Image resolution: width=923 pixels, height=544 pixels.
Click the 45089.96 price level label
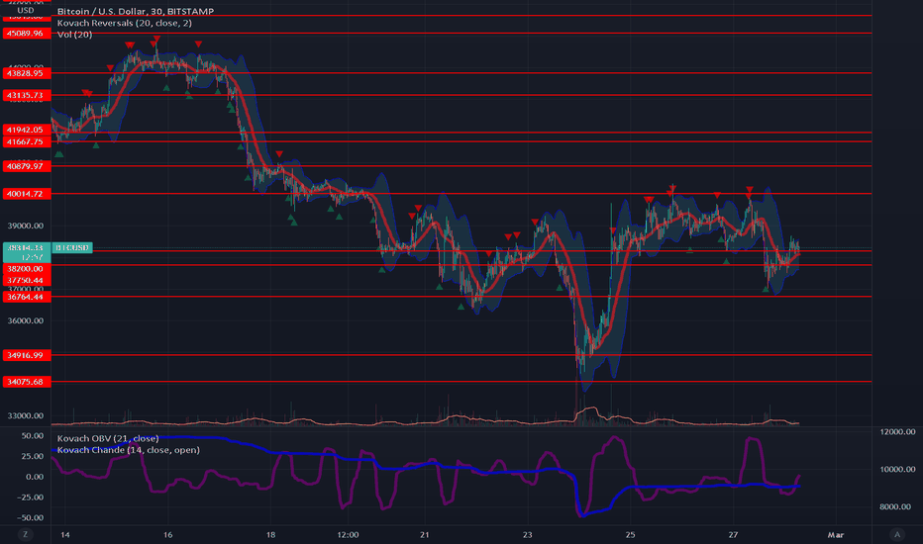coord(27,33)
